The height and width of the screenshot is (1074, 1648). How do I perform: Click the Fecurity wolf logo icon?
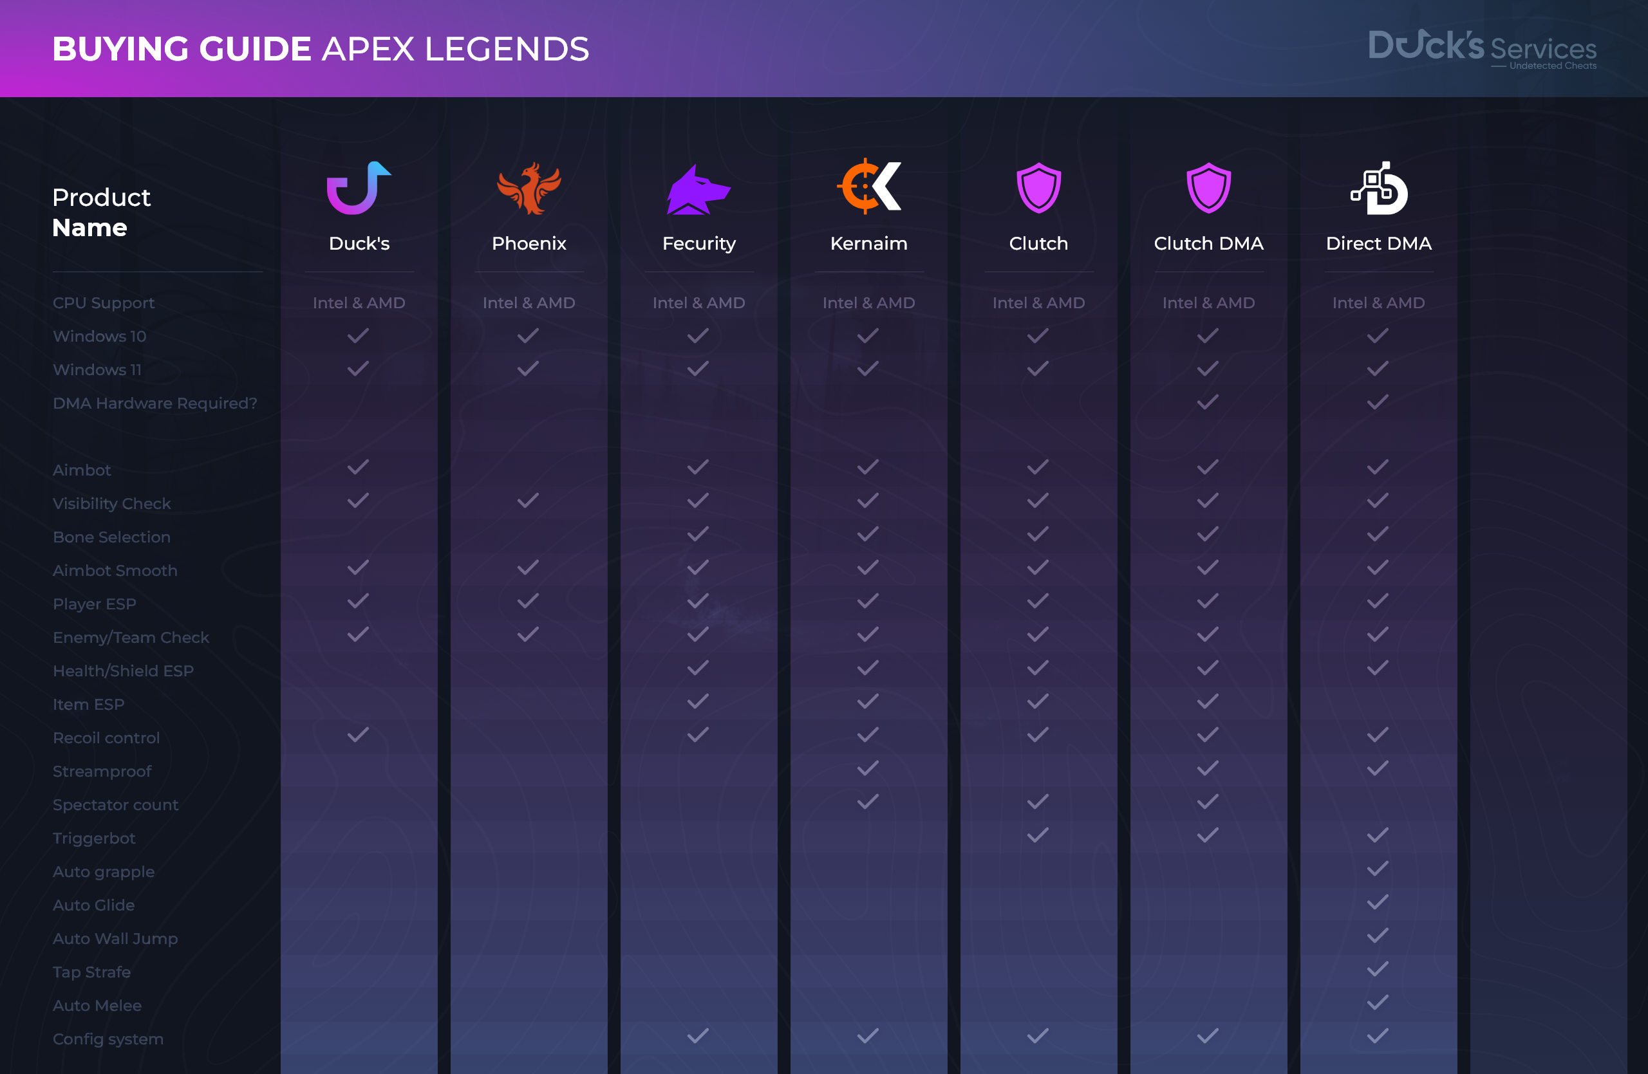point(698,189)
